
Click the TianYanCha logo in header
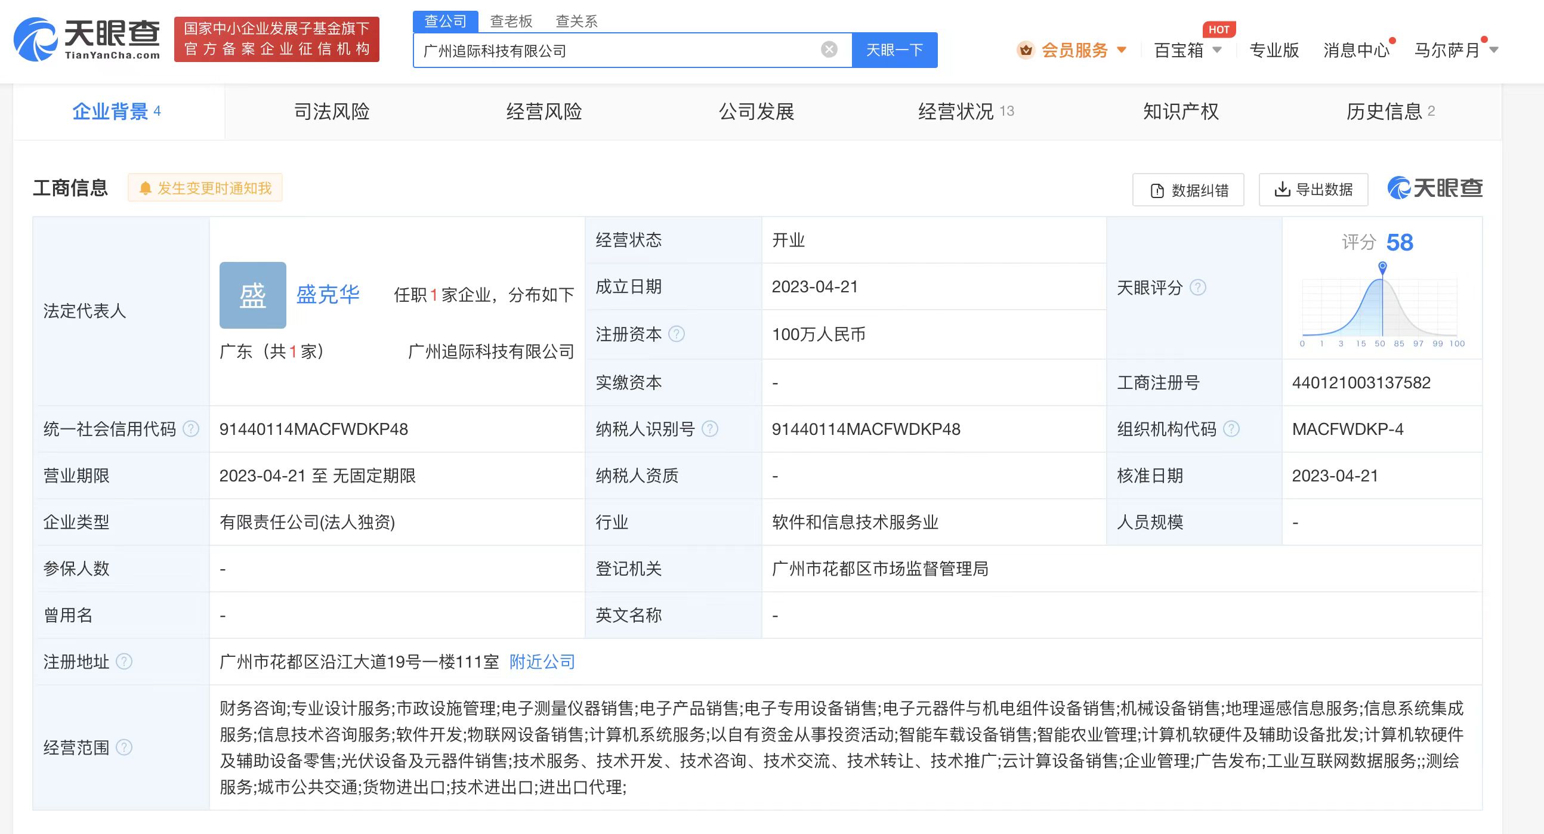[x=87, y=39]
